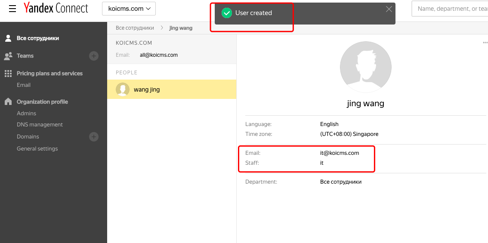This screenshot has height=243, width=488.
Task: Click the Staff value it
Action: 322,163
